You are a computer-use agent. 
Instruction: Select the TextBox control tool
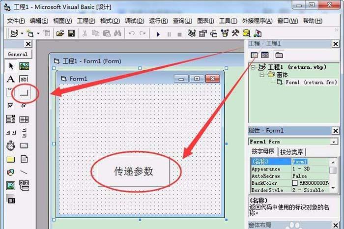(24, 79)
